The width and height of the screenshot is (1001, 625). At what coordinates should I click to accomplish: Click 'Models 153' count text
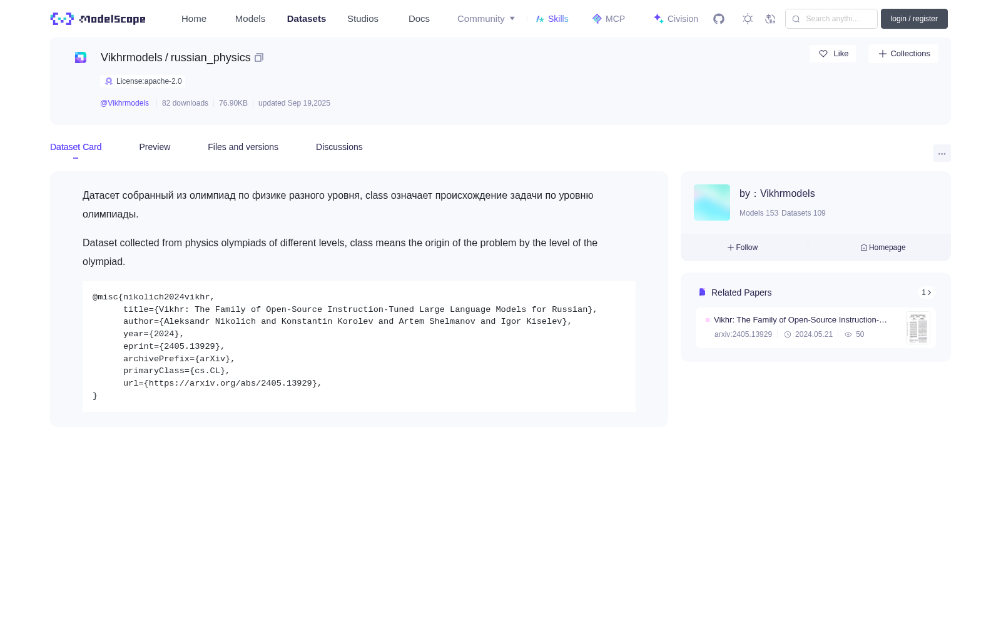point(759,213)
